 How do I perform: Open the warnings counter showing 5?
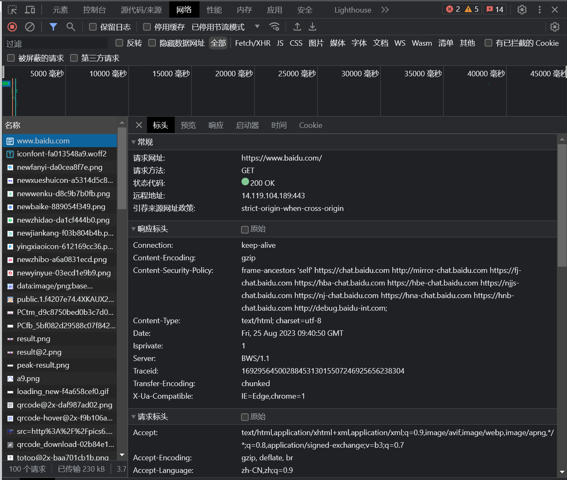tap(472, 9)
